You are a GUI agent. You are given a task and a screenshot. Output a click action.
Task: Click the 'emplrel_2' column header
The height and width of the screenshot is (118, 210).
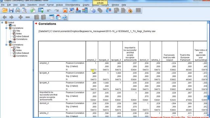(x=92, y=60)
